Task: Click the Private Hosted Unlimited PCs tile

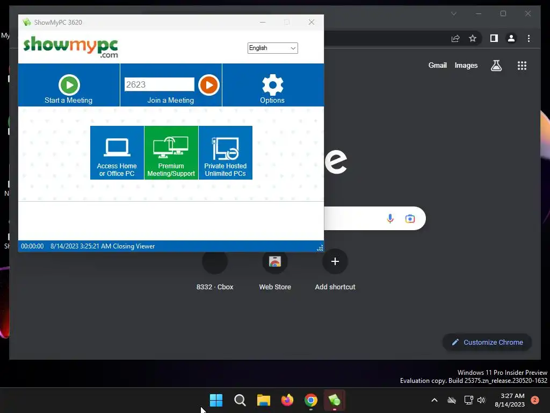Action: click(x=226, y=153)
